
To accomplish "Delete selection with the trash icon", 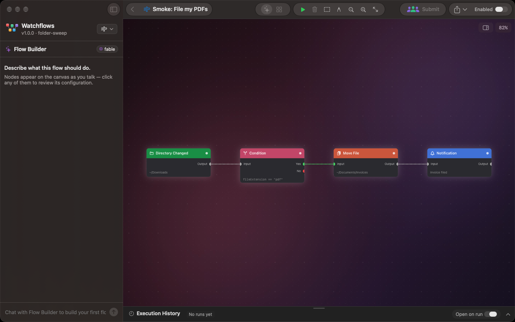I will [x=315, y=9].
